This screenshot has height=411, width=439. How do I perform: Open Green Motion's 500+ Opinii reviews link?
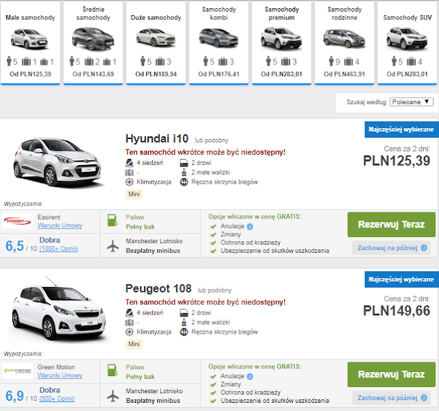[x=56, y=398]
